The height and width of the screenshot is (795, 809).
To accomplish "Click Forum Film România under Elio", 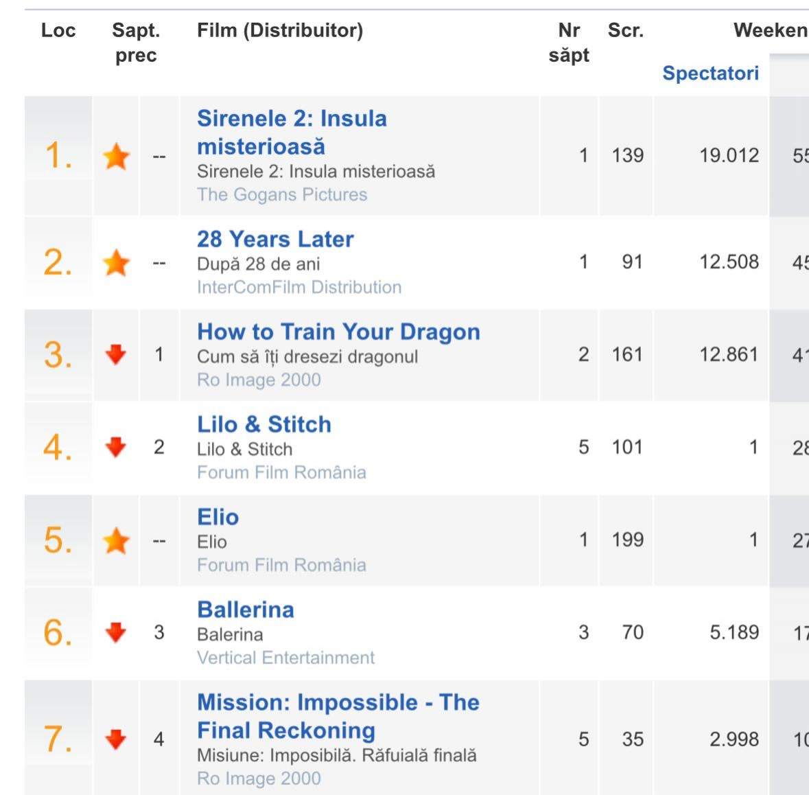I will tap(282, 565).
